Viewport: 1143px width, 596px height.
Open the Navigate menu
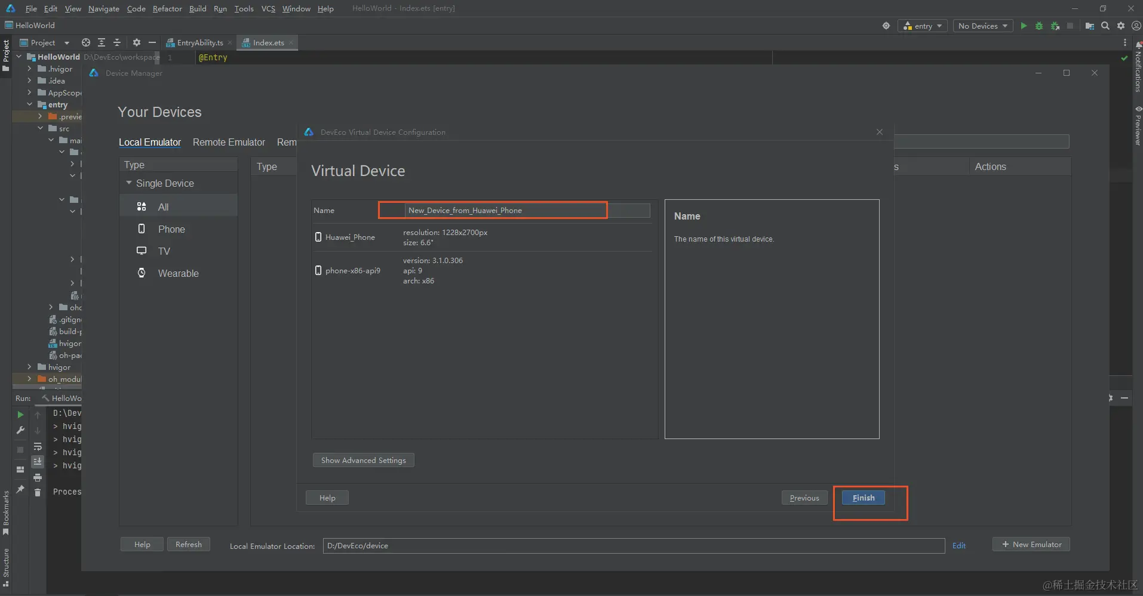[x=104, y=8]
